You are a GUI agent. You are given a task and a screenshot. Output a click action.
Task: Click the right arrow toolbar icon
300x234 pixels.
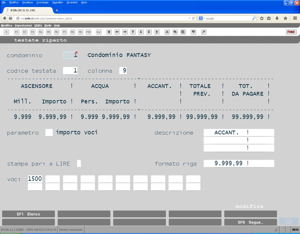pos(125,32)
